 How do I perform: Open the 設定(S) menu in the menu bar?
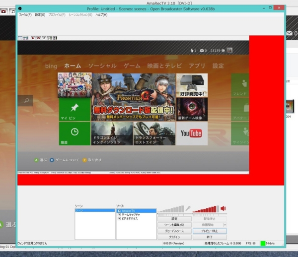(40, 15)
